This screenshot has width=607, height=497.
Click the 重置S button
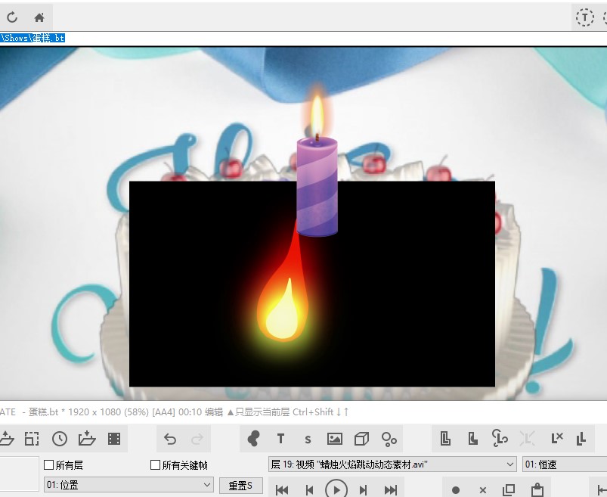click(240, 485)
